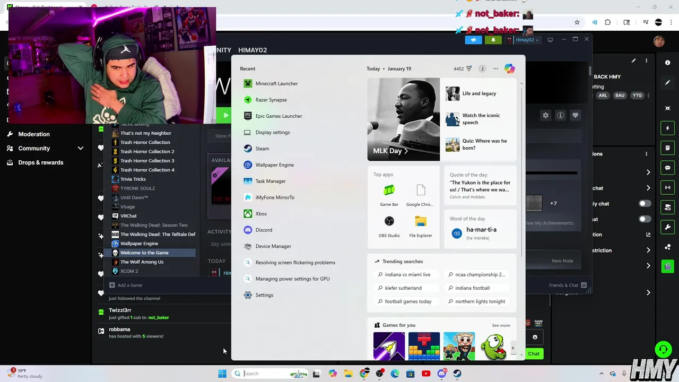The width and height of the screenshot is (679, 382).
Task: Toggle the 'ly chat' switch in dashboard
Action: pyautogui.click(x=645, y=204)
